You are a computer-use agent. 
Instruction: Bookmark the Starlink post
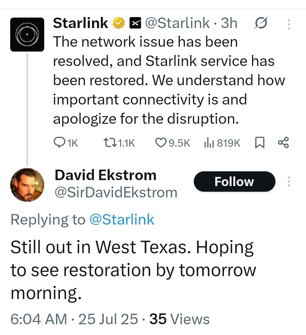pyautogui.click(x=260, y=143)
